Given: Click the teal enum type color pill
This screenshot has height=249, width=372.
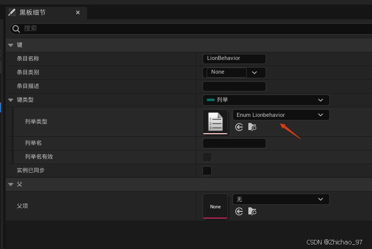Looking at the screenshot, I should tap(211, 100).
